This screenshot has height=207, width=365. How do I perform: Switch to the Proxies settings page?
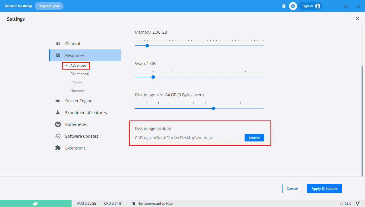(76, 82)
